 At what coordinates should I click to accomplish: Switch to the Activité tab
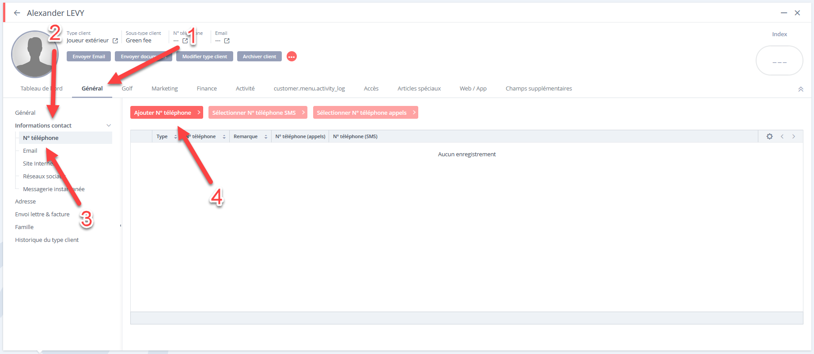tap(245, 88)
